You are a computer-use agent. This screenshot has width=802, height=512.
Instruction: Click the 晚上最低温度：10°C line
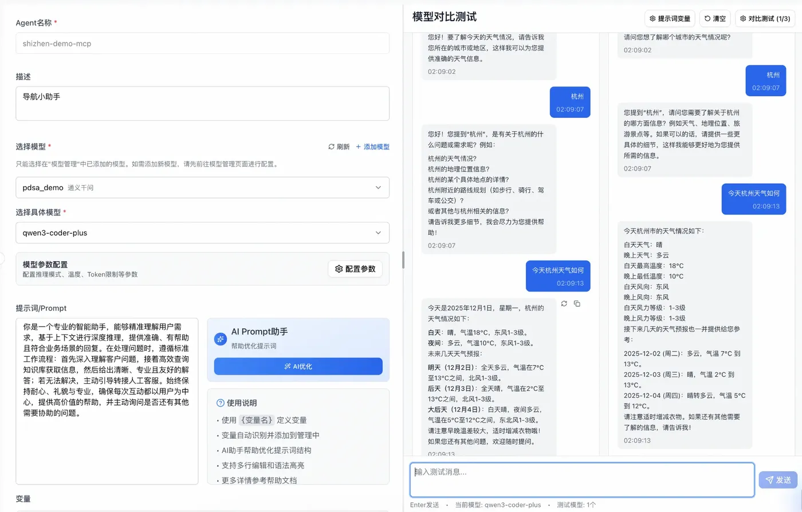(x=654, y=276)
